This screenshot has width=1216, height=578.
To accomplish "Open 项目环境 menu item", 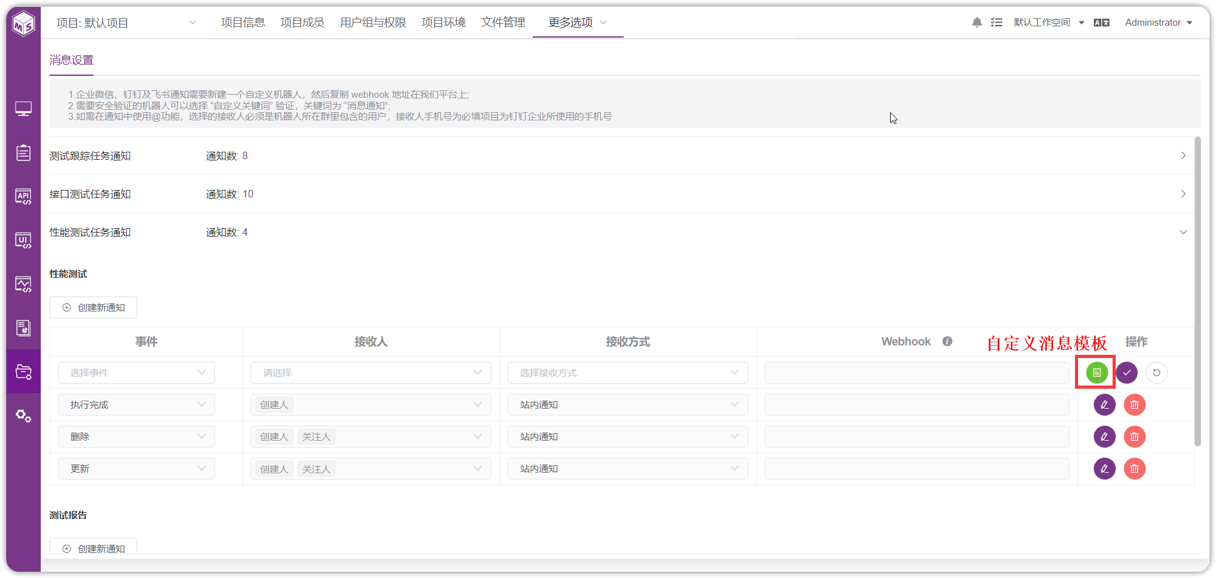I will [x=443, y=23].
